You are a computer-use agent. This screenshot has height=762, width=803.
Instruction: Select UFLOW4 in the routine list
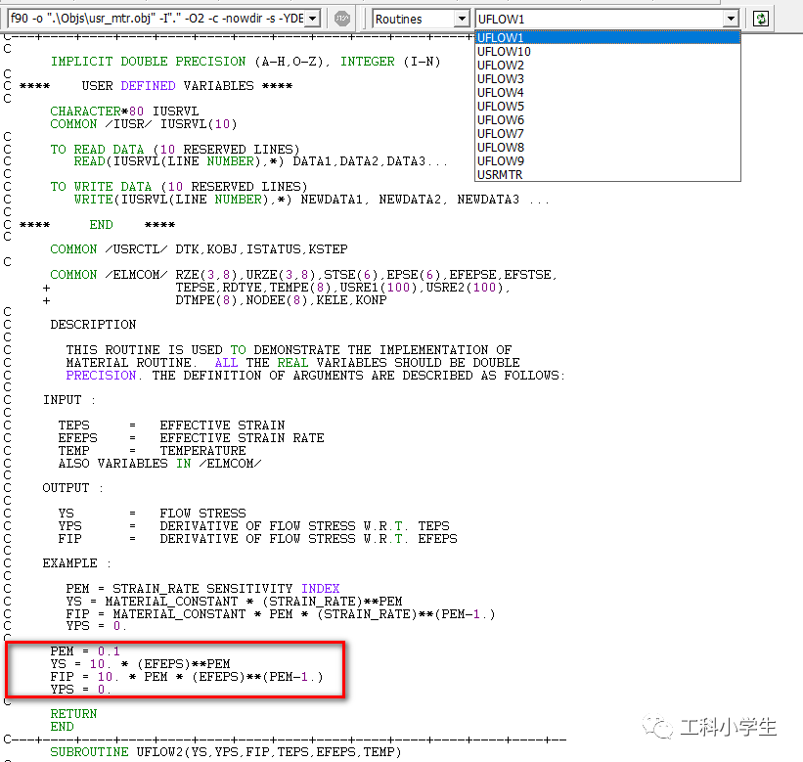tap(607, 93)
